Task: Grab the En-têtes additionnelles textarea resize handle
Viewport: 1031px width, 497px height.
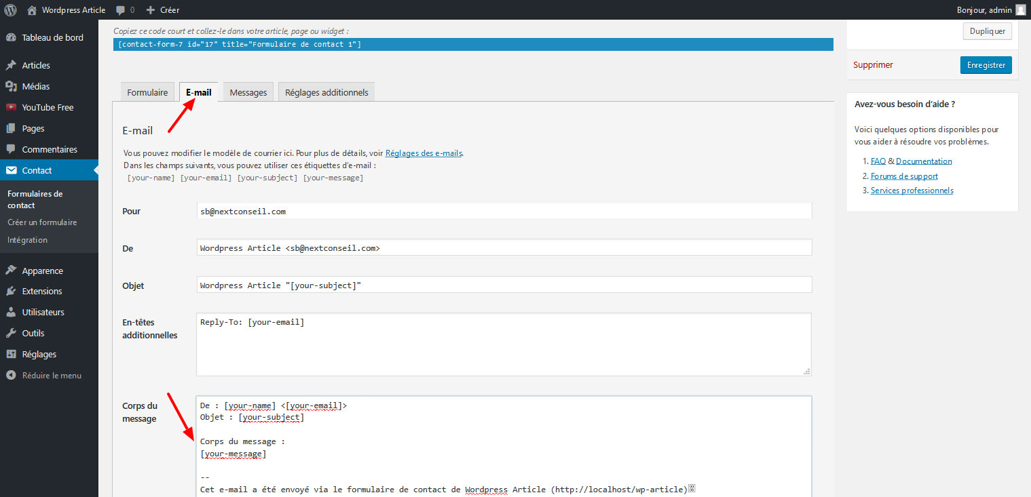Action: point(807,372)
